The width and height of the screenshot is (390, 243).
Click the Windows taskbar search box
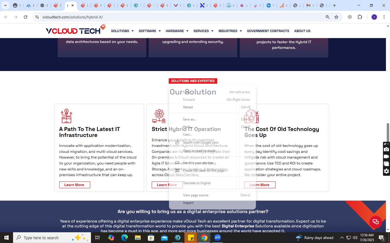[52, 238]
